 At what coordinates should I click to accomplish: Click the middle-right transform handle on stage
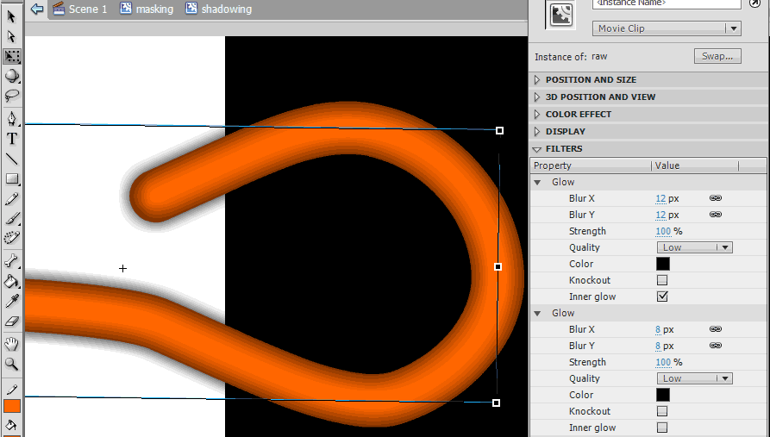(498, 266)
